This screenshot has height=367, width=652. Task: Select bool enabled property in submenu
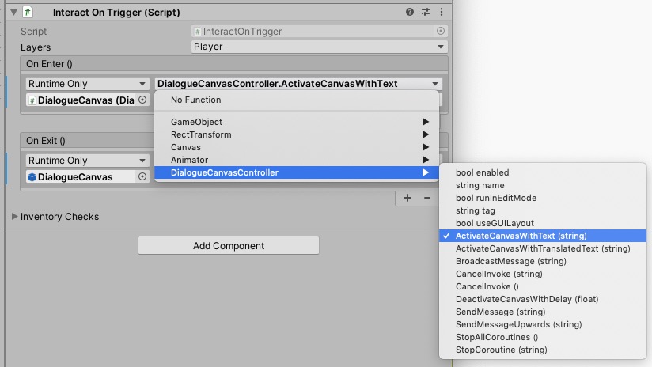[x=483, y=172]
